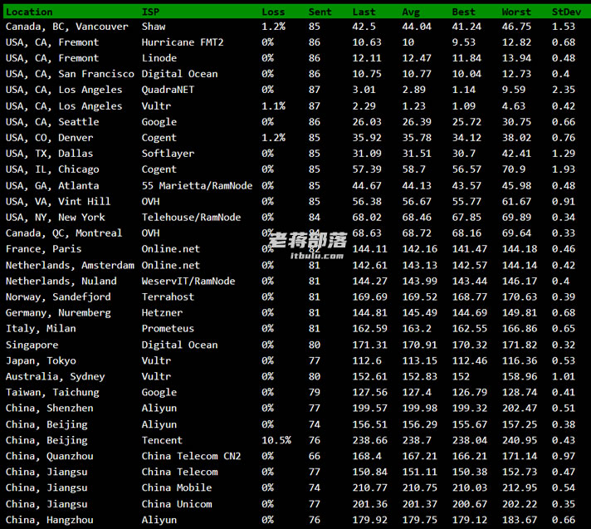This screenshot has height=529, width=591.
Task: Click the 112.6 last value for Tokyo
Action: click(367, 361)
